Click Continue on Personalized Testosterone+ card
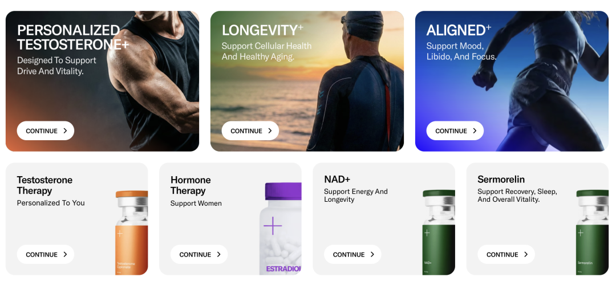 click(x=46, y=131)
